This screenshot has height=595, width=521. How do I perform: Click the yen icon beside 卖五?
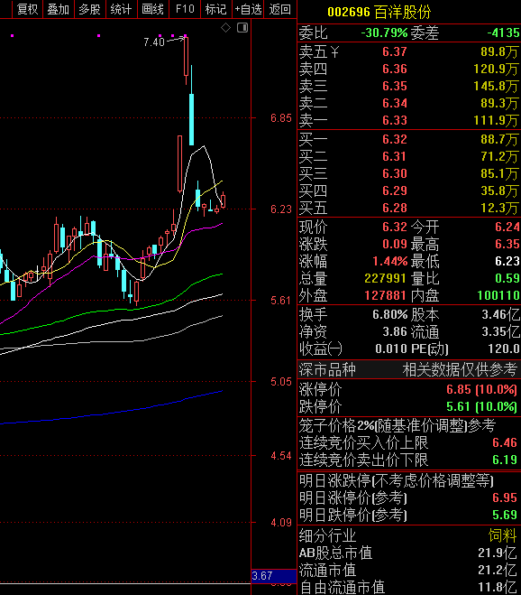[334, 52]
